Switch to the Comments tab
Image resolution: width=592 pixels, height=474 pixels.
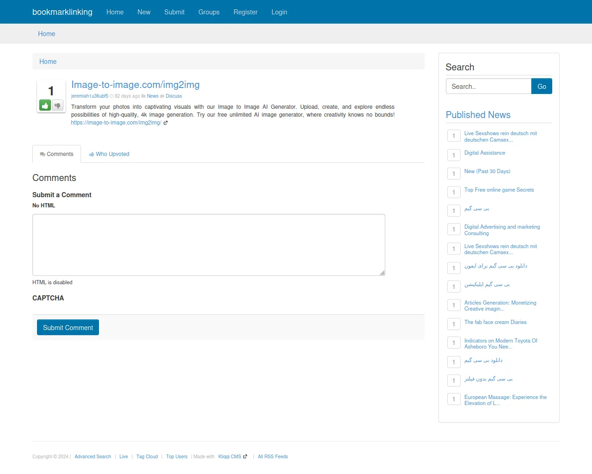tap(56, 154)
